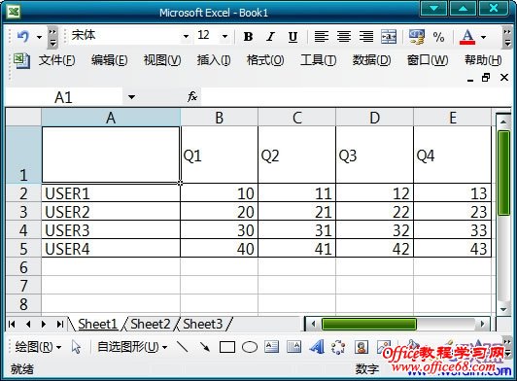Click horizontal scrollbar right arrow
The width and height of the screenshot is (517, 381).
click(483, 324)
